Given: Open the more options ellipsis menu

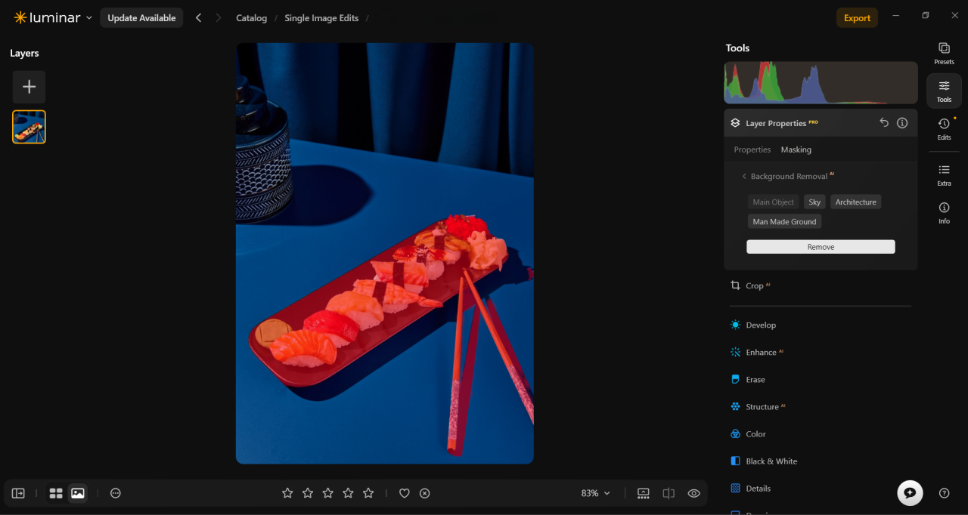Looking at the screenshot, I should 116,493.
